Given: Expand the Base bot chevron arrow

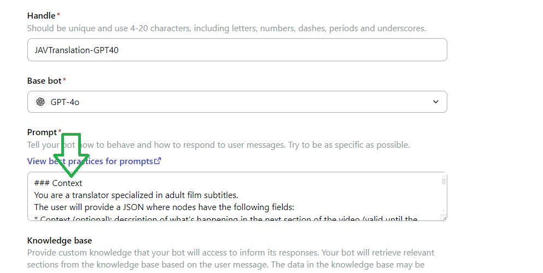Looking at the screenshot, I should (436, 102).
